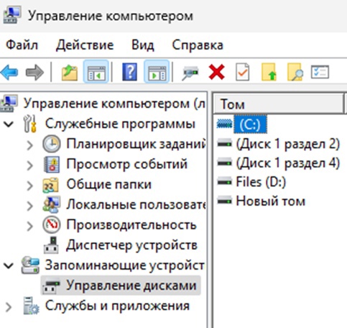Image resolution: width=347 pixels, height=328 pixels.
Task: Click the gray Forward arrow icon
Action: tap(34, 72)
